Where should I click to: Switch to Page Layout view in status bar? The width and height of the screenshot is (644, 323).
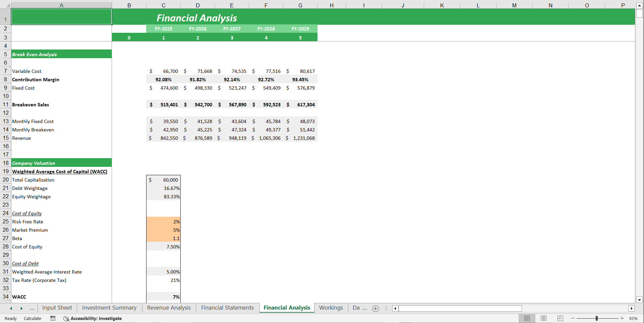[543, 318]
